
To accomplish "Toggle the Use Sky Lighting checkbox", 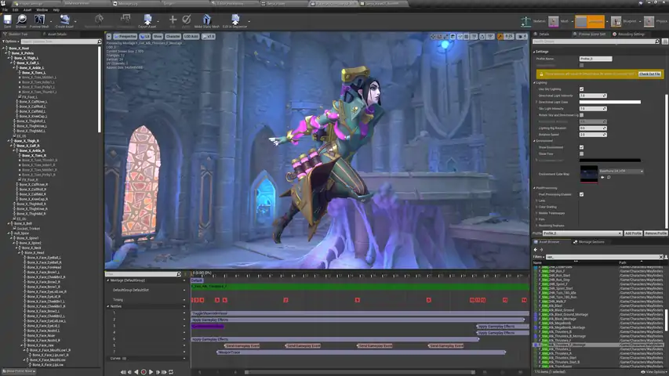I will [581, 89].
